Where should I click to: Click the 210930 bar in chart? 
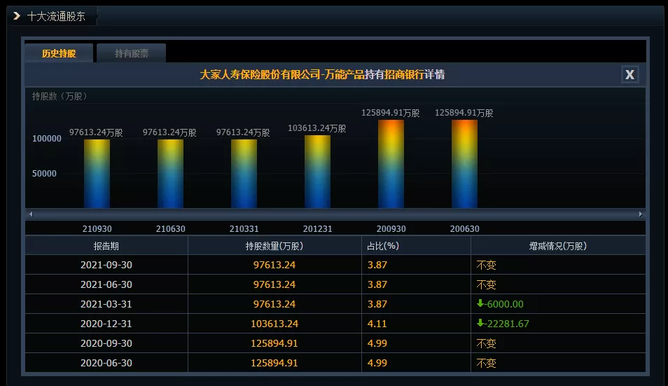[97, 174]
